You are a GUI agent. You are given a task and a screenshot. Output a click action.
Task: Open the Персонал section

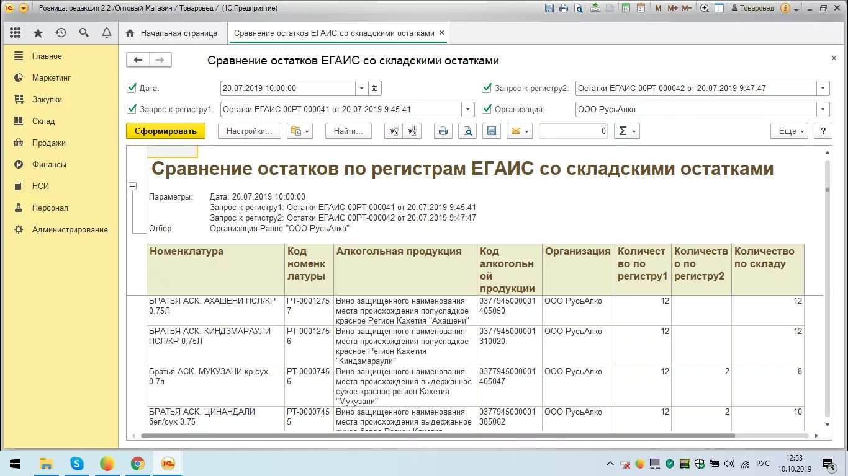50,208
